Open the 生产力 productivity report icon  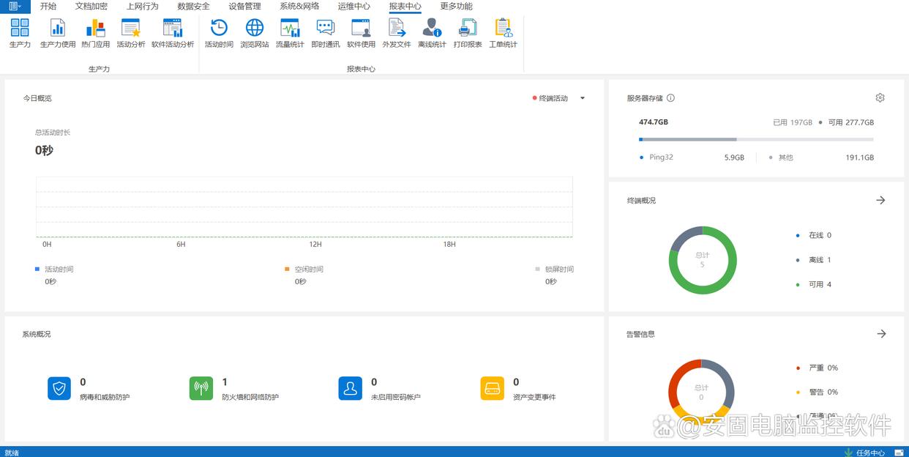[20, 33]
